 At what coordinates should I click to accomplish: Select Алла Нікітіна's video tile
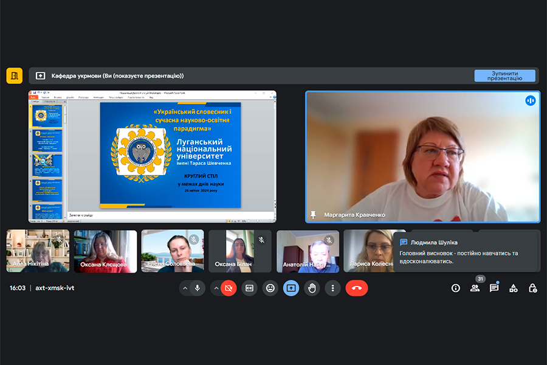pos(38,251)
